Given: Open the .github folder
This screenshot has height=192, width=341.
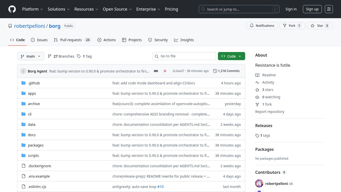Looking at the screenshot, I should point(34,83).
